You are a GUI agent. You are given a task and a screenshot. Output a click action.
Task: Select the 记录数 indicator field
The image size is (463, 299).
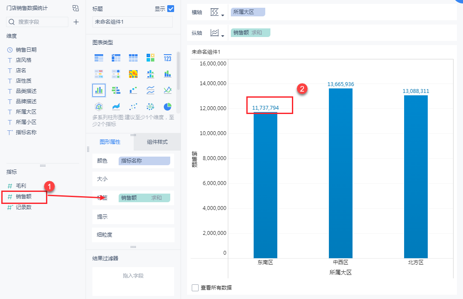[x=24, y=207]
